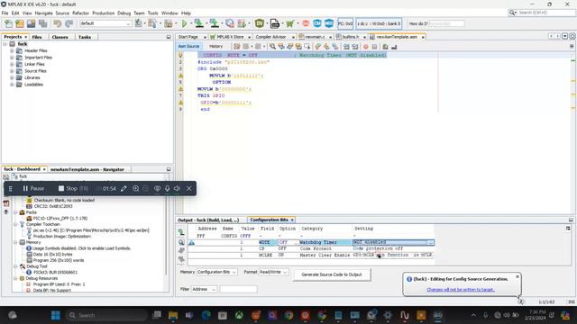Screen dimensions: 577x324
Task: Switch to the Files tab
Action: click(x=37, y=37)
